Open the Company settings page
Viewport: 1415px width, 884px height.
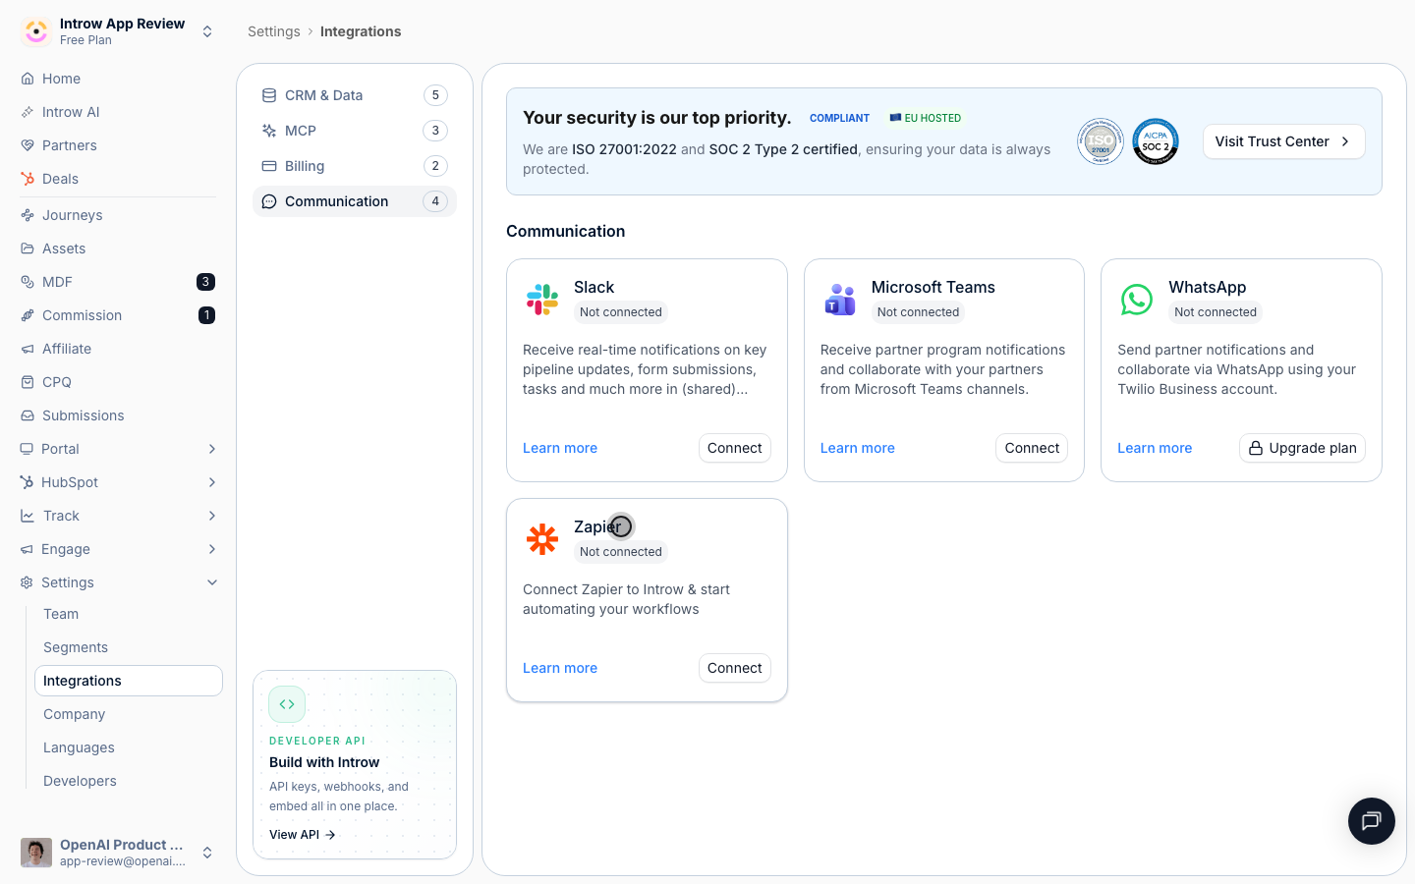click(x=129, y=714)
